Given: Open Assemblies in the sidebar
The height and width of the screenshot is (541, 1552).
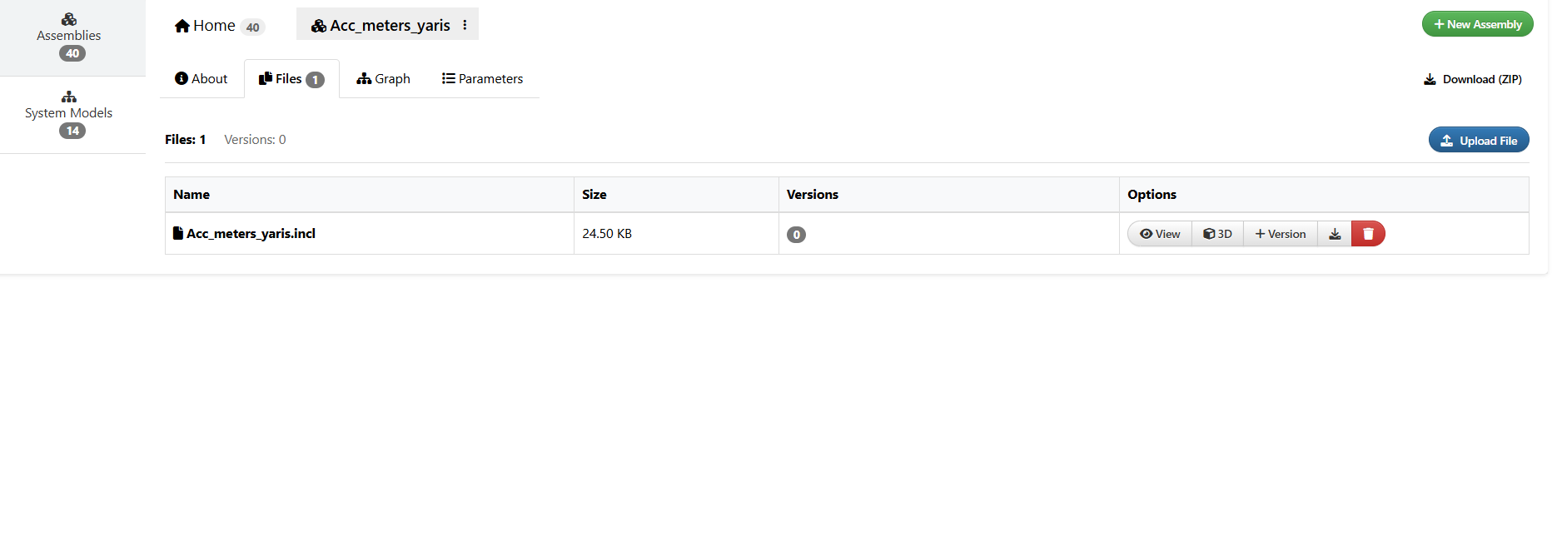Looking at the screenshot, I should 69,37.
